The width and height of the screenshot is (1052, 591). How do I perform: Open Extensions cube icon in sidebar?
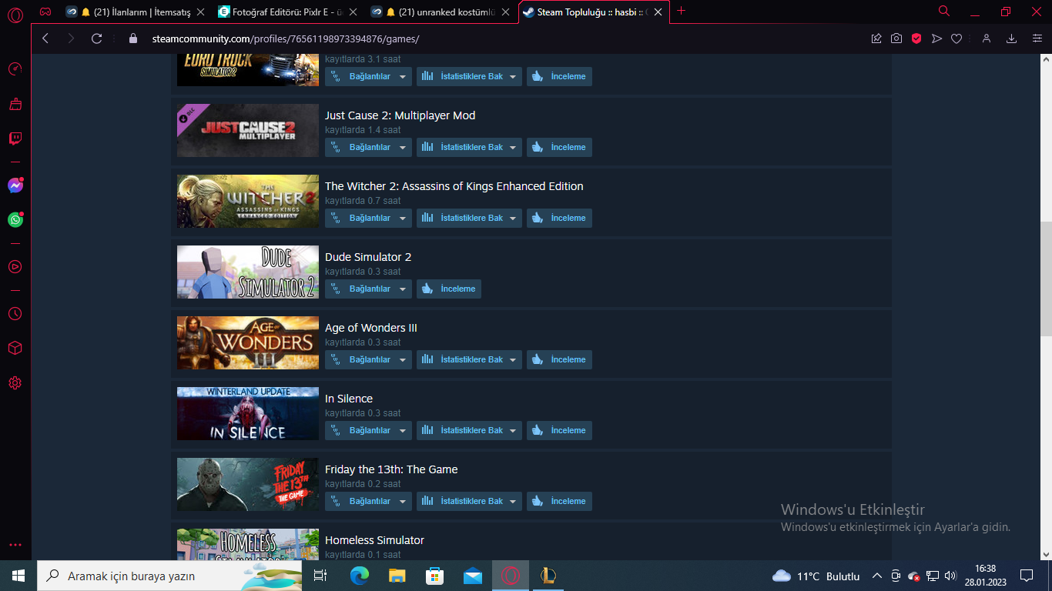tap(15, 349)
